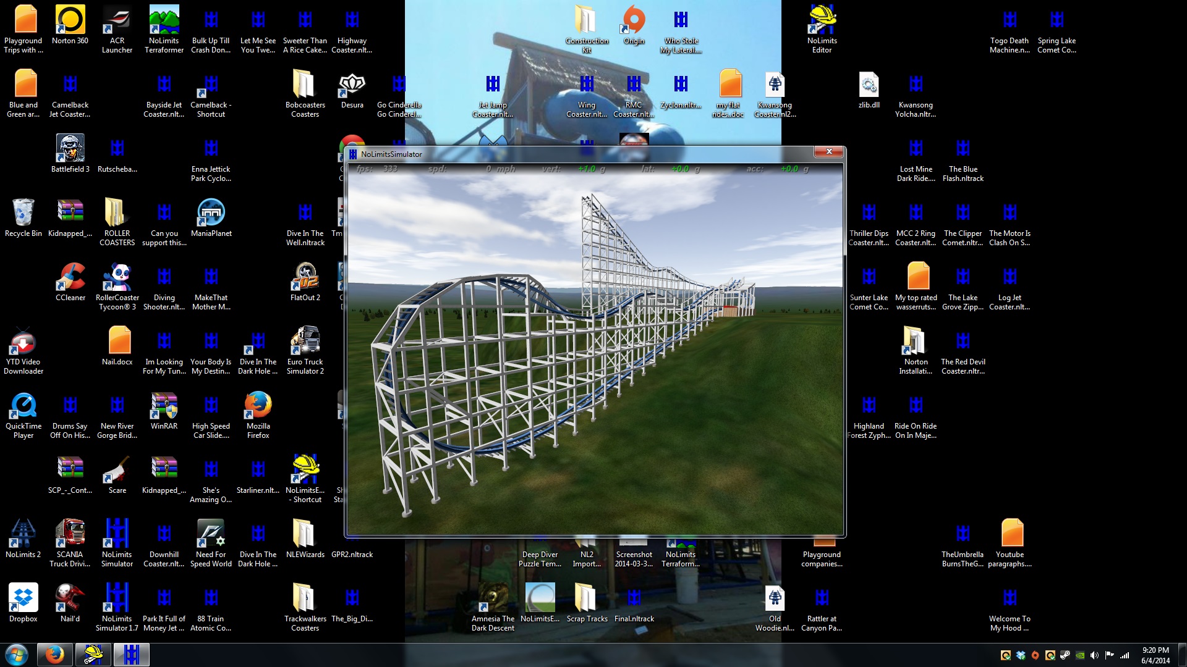1187x667 pixels.
Task: Switch to Firefox in the taskbar
Action: tap(54, 655)
